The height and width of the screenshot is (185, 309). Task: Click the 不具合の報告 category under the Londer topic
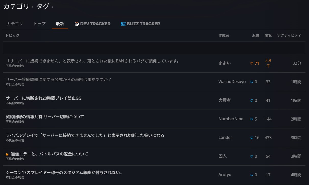pos(15,140)
